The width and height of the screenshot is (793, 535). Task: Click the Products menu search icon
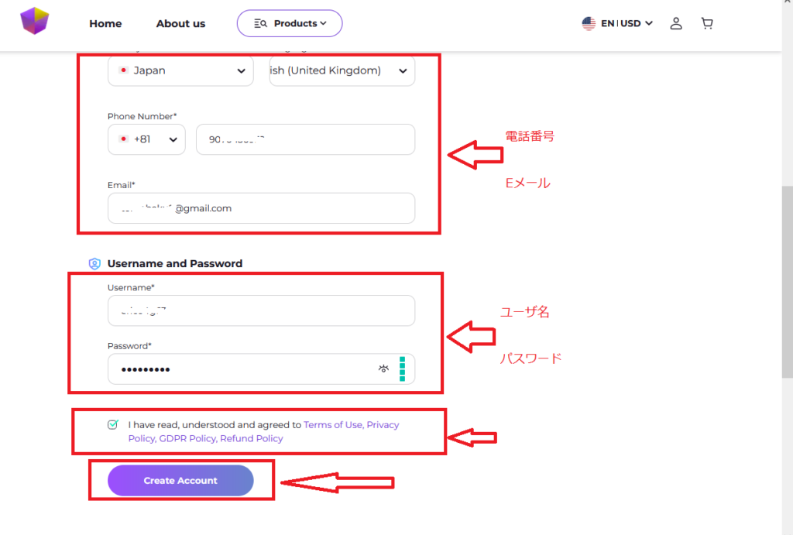(x=260, y=23)
